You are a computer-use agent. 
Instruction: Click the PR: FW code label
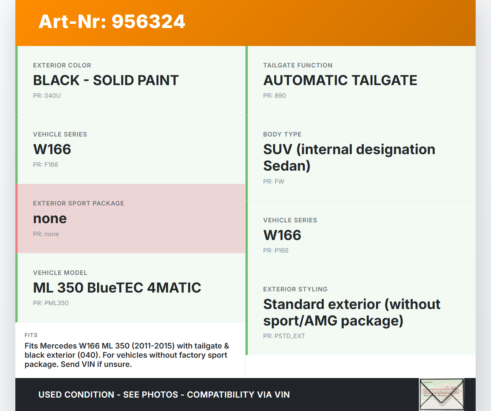click(274, 181)
